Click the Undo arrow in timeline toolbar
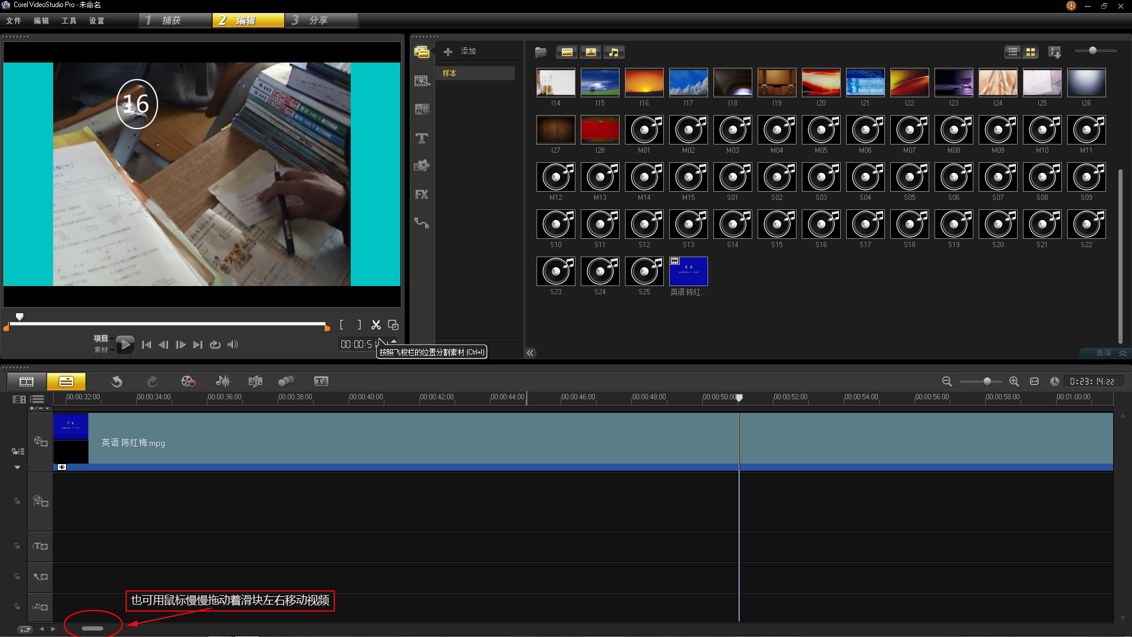1132x637 pixels. click(x=117, y=382)
